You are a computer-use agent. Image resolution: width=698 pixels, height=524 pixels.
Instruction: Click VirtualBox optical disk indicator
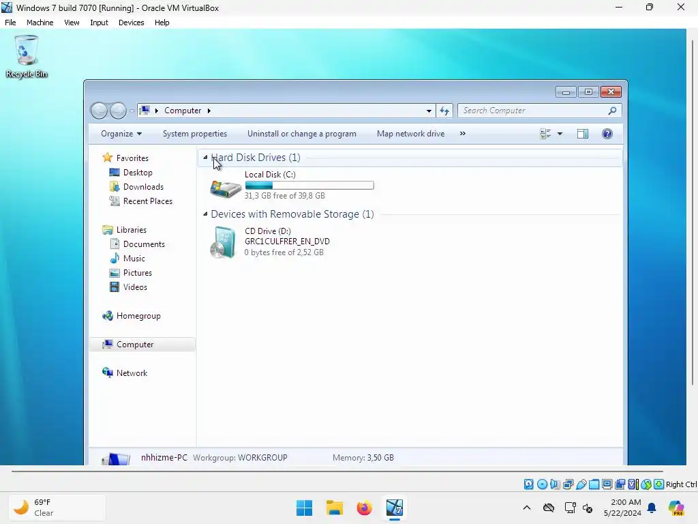pos(542,484)
